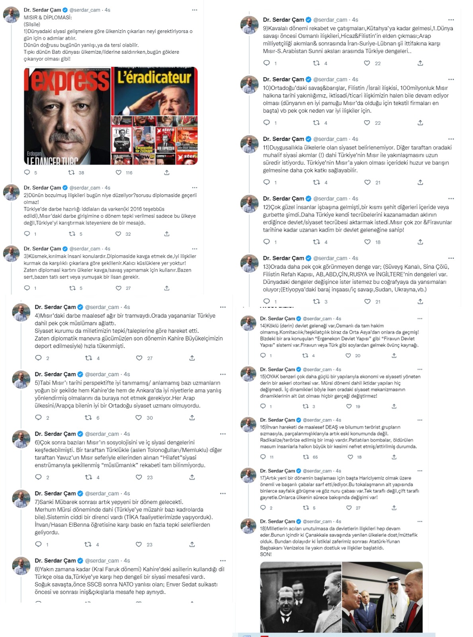473x637 pixels.
Task: Open more options on tweet 4)Mısır'daki darbe
Action: (x=223, y=307)
